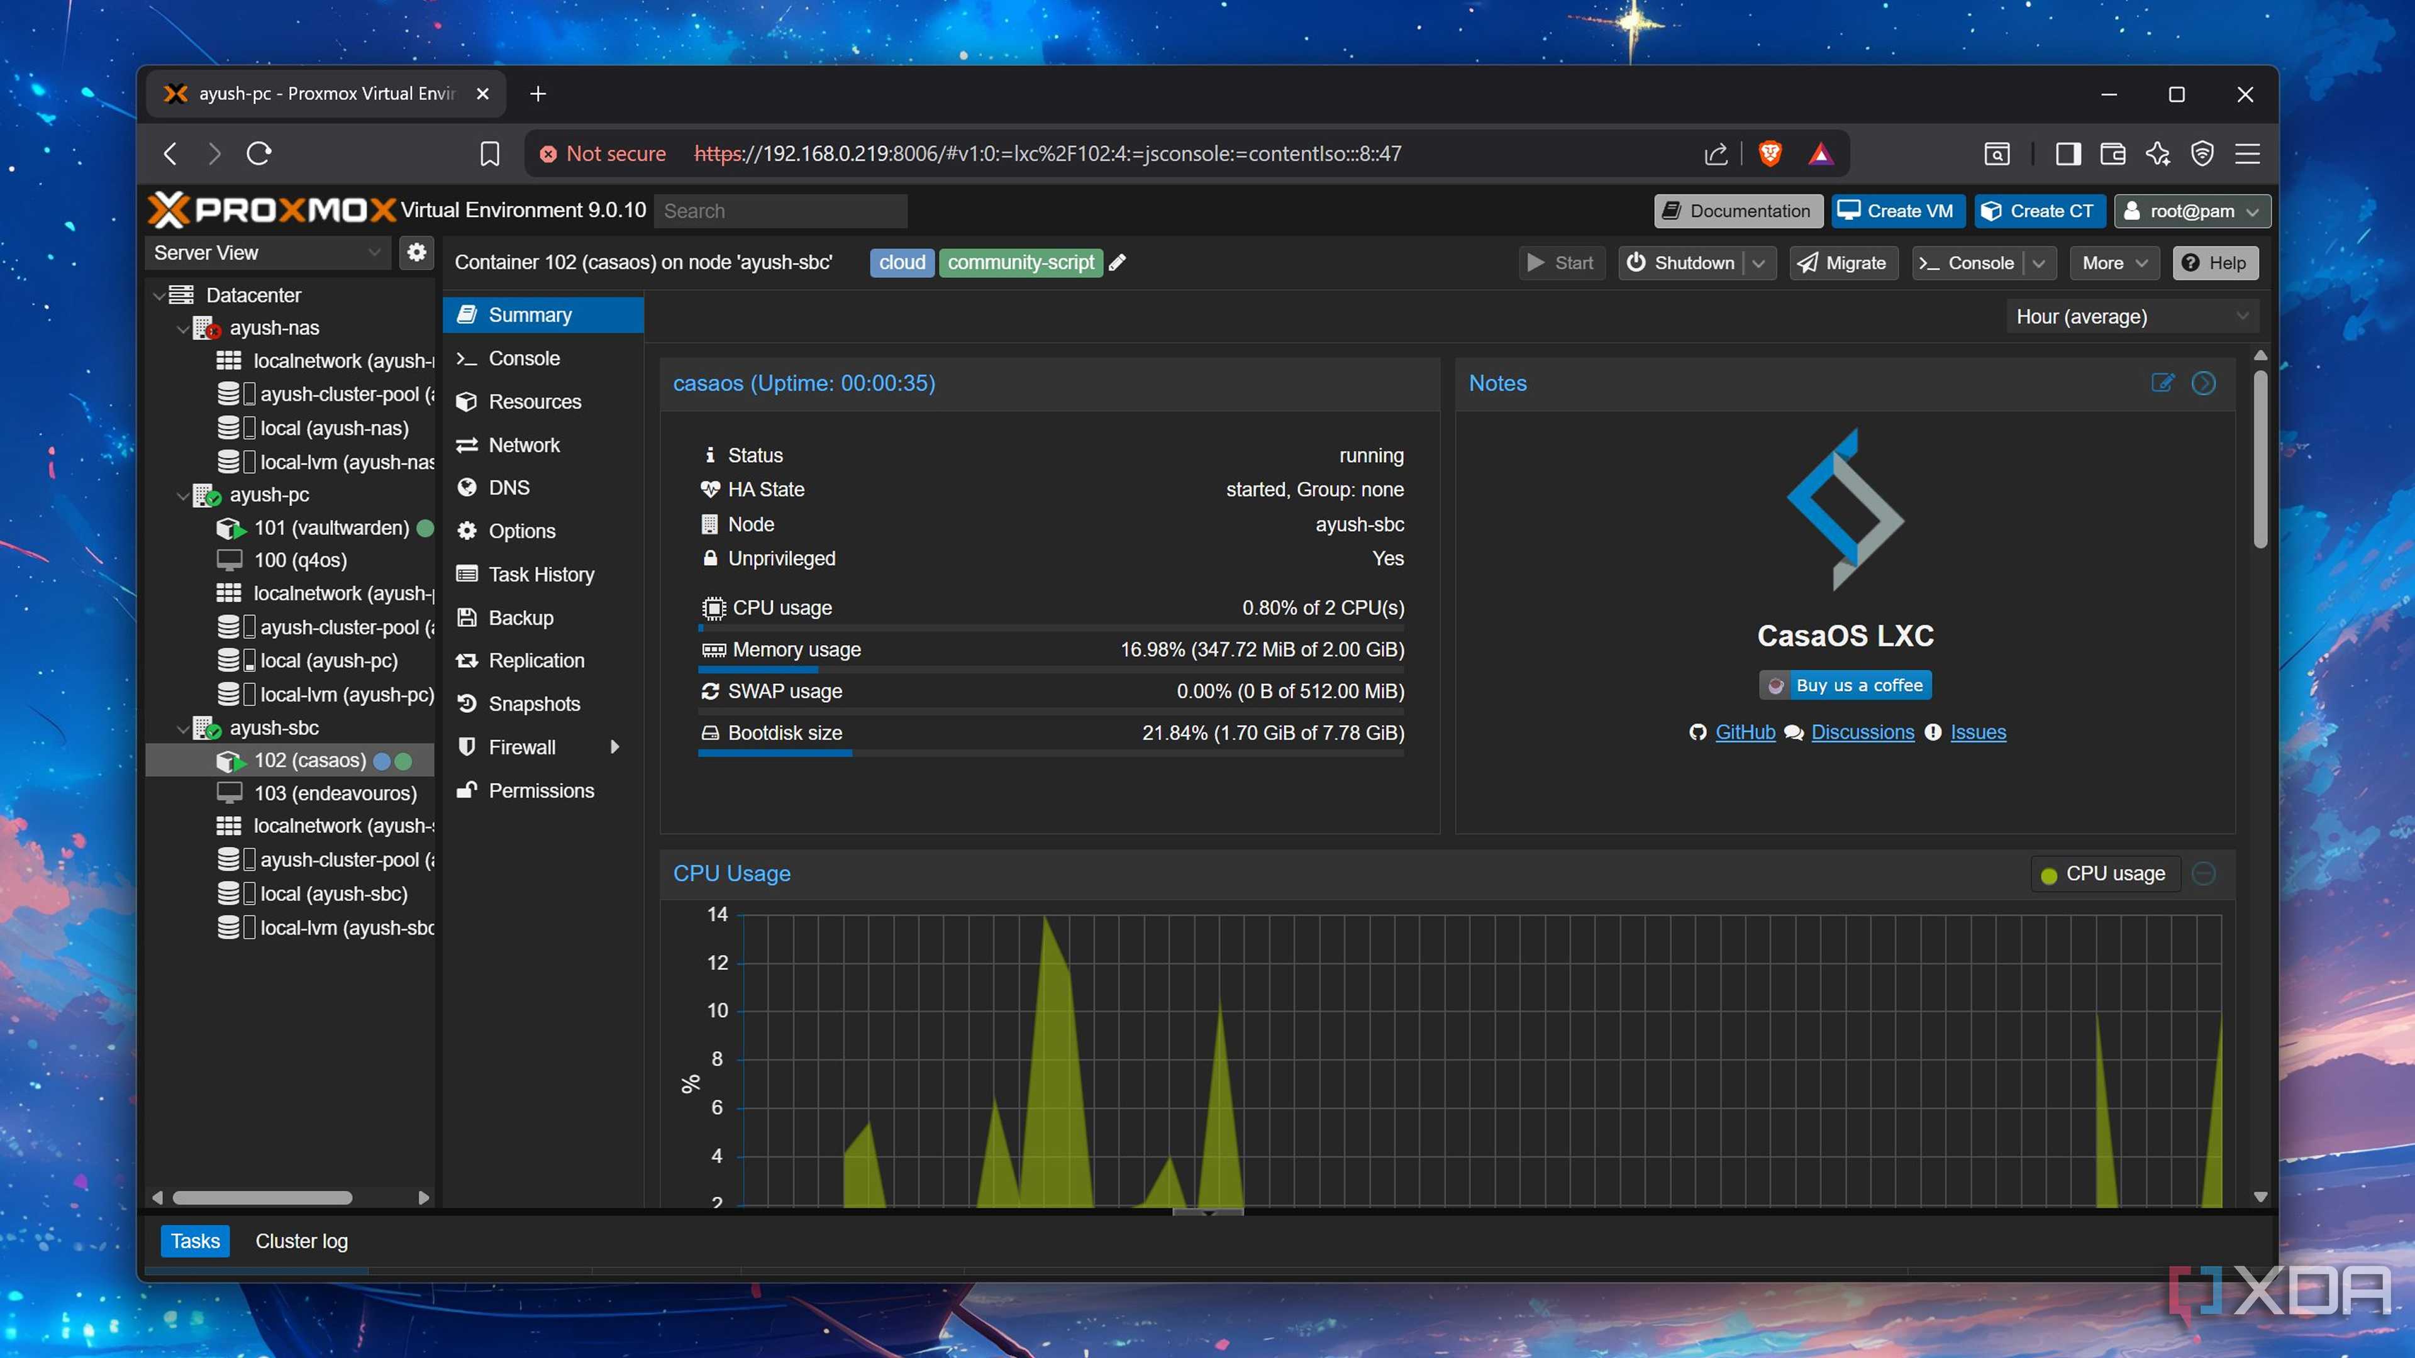Toggle the browser sidebar panel
The height and width of the screenshot is (1358, 2415).
[x=2067, y=153]
